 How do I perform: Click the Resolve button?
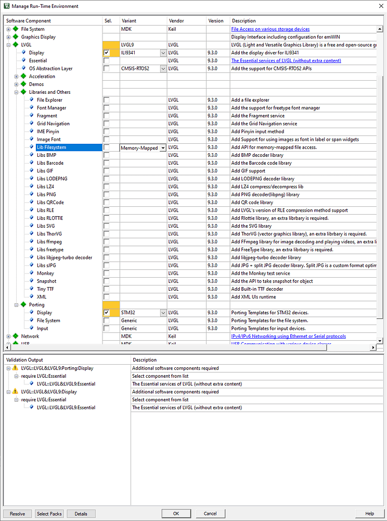tap(18, 514)
